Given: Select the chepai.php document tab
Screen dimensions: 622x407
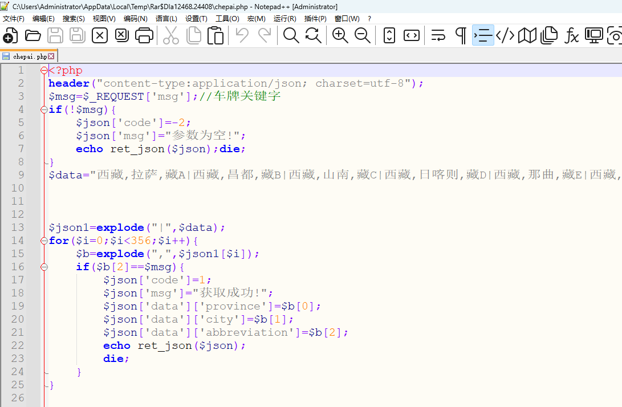Looking at the screenshot, I should 29,56.
